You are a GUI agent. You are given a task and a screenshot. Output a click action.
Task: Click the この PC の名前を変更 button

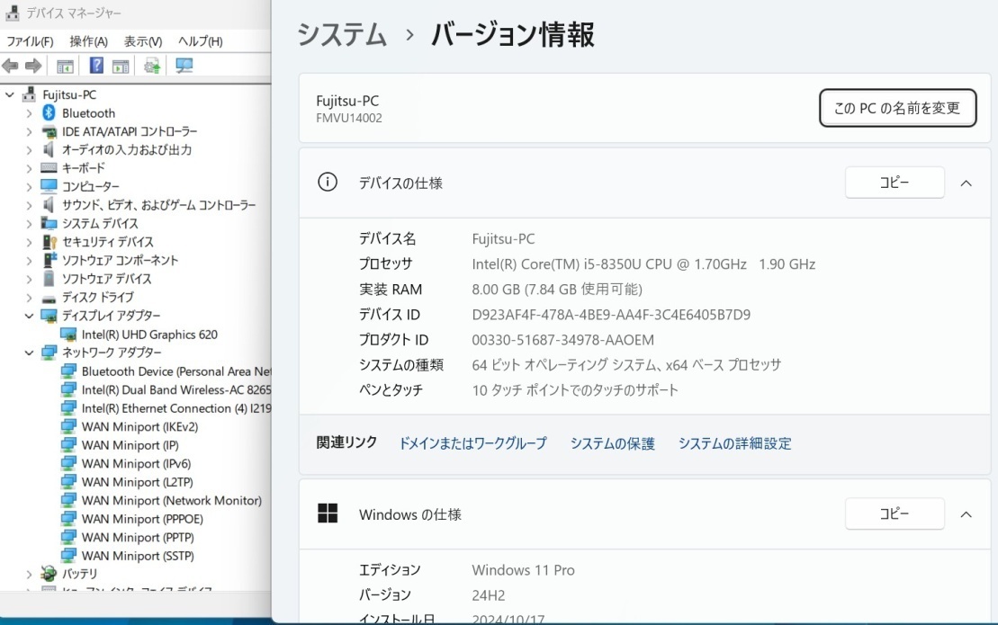(897, 108)
